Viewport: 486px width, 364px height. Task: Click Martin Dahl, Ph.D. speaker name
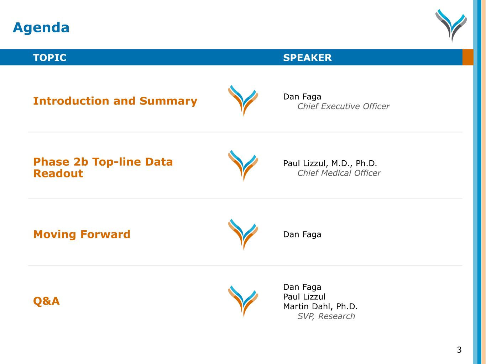click(320, 306)
